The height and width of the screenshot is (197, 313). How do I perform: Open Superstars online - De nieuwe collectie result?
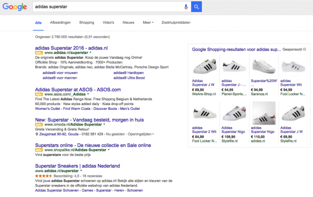[x=93, y=146]
